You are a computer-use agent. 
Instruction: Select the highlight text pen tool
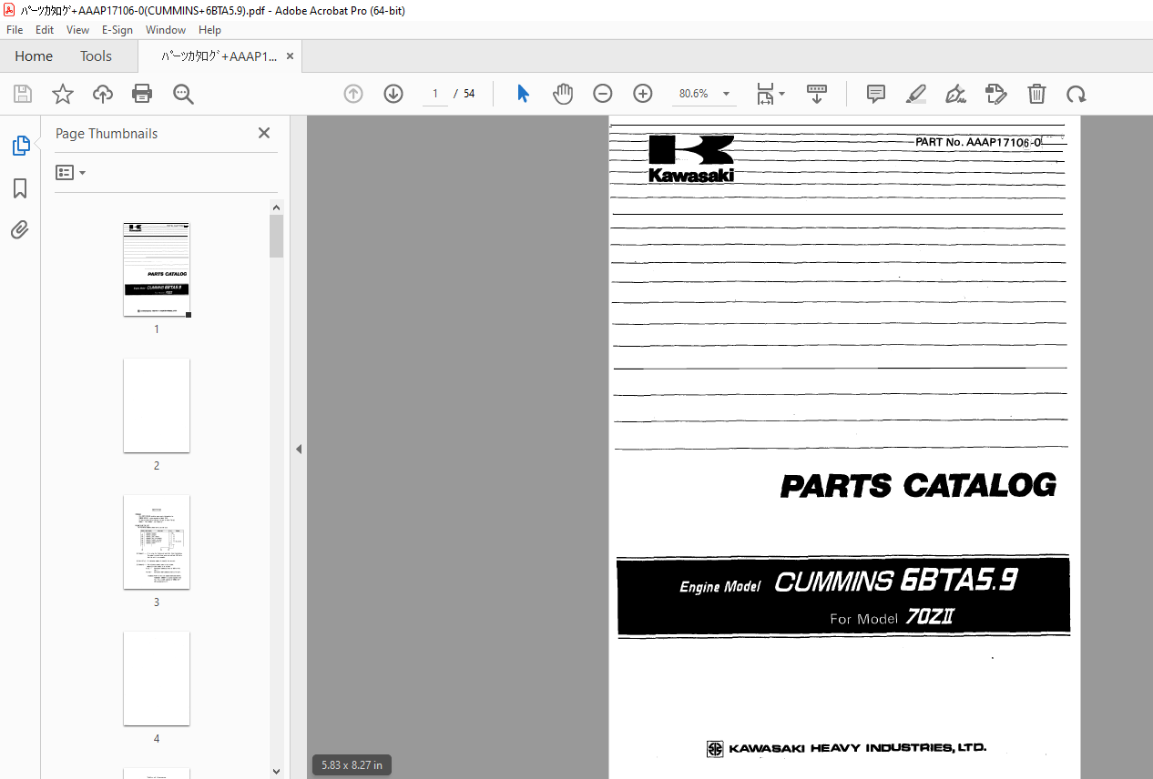(916, 94)
